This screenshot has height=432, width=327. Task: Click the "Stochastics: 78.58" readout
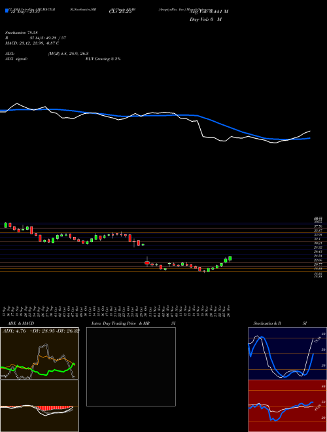(22, 33)
